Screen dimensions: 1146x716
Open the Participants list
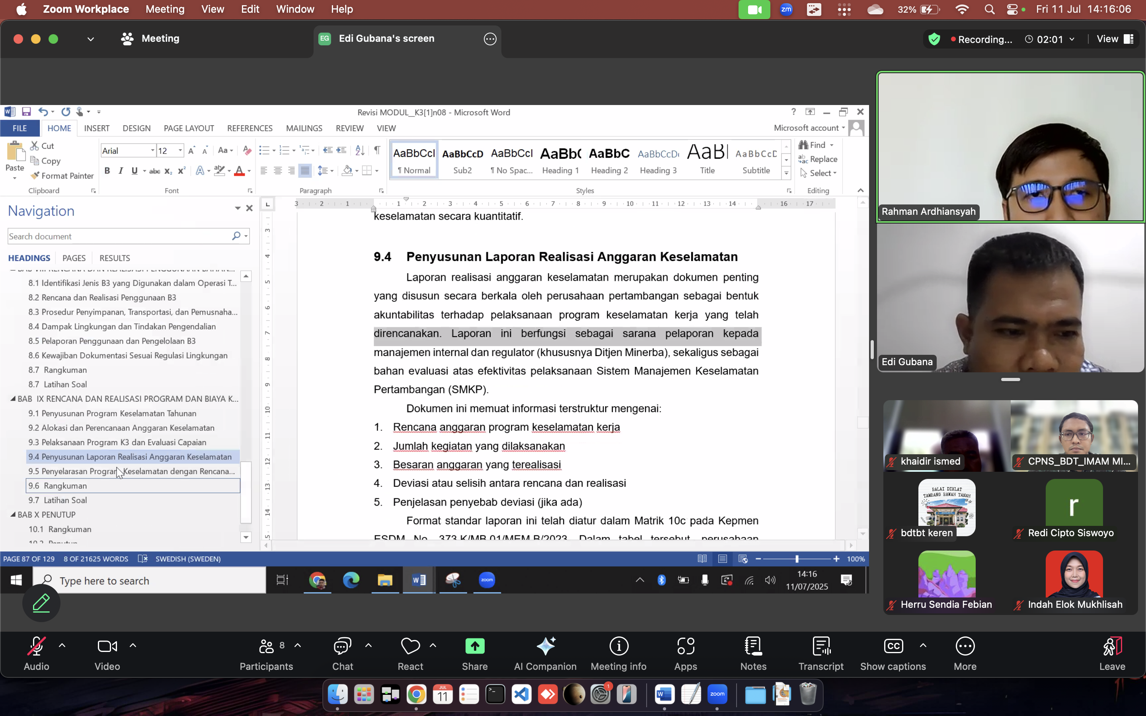266,654
